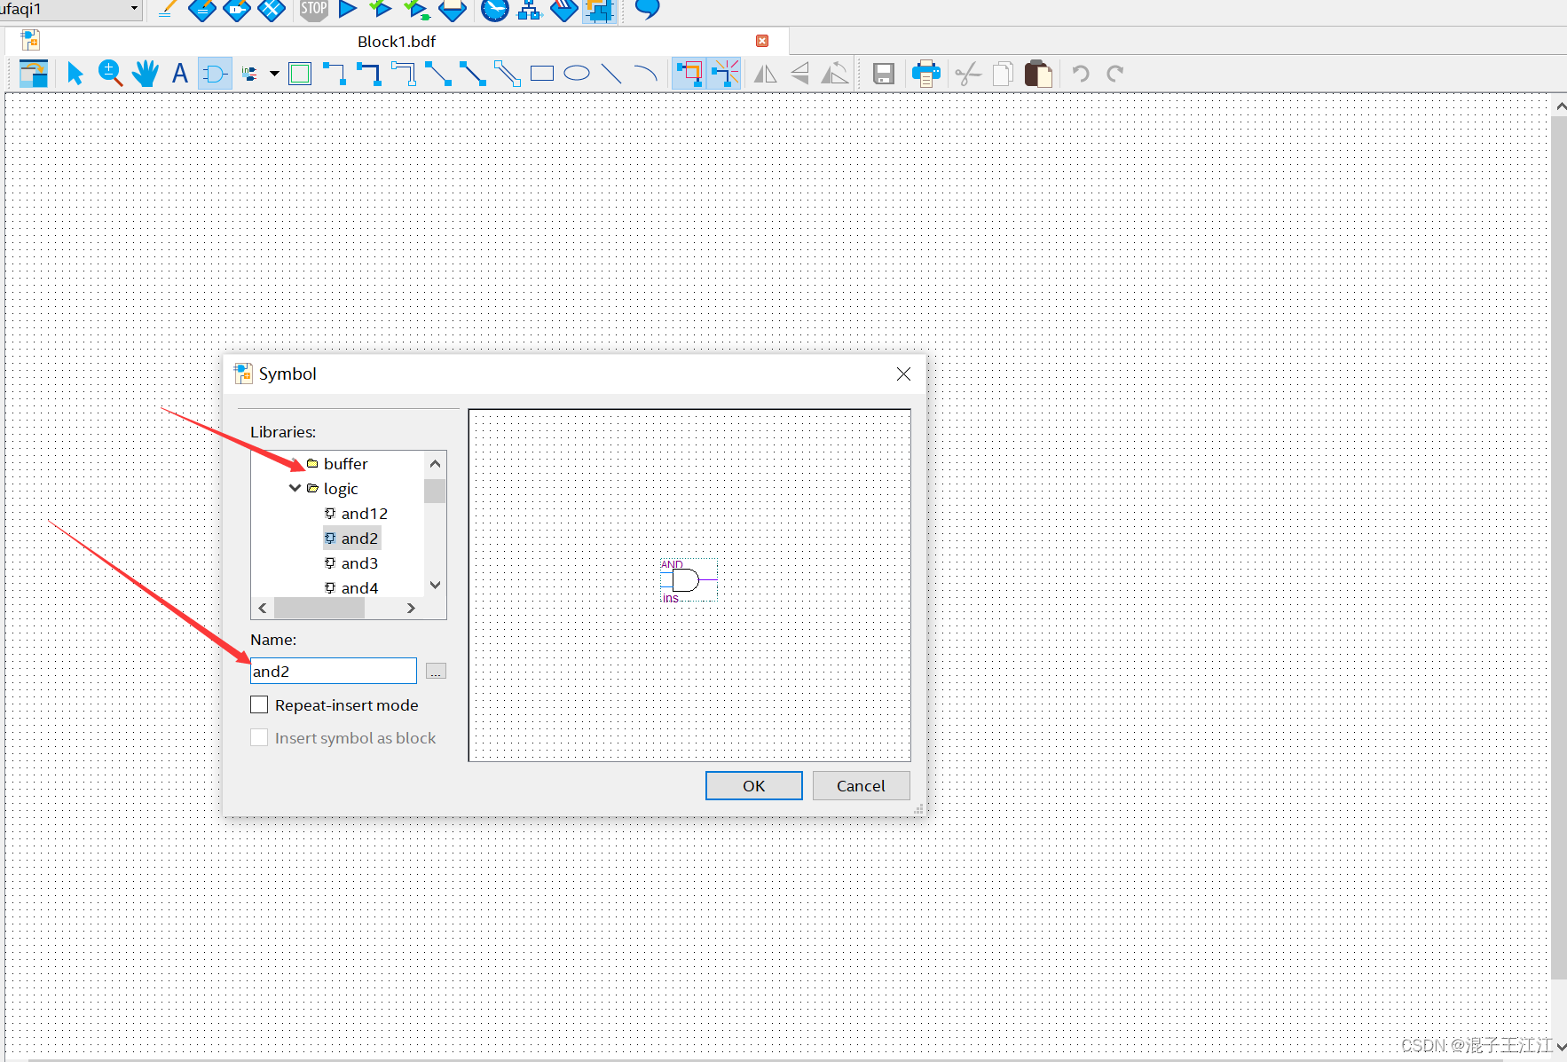Screen dimensions: 1567x1062
Task: Activate the Zoom magnifier tool
Action: pos(110,74)
